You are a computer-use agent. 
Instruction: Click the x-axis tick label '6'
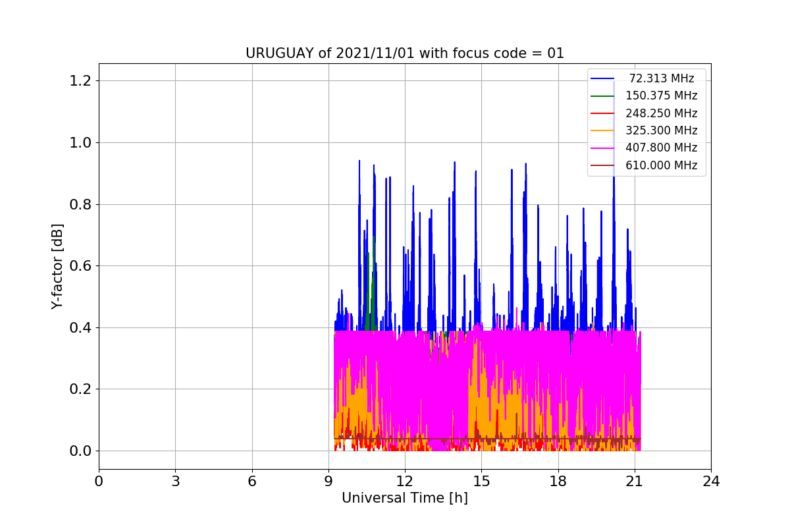tap(252, 482)
